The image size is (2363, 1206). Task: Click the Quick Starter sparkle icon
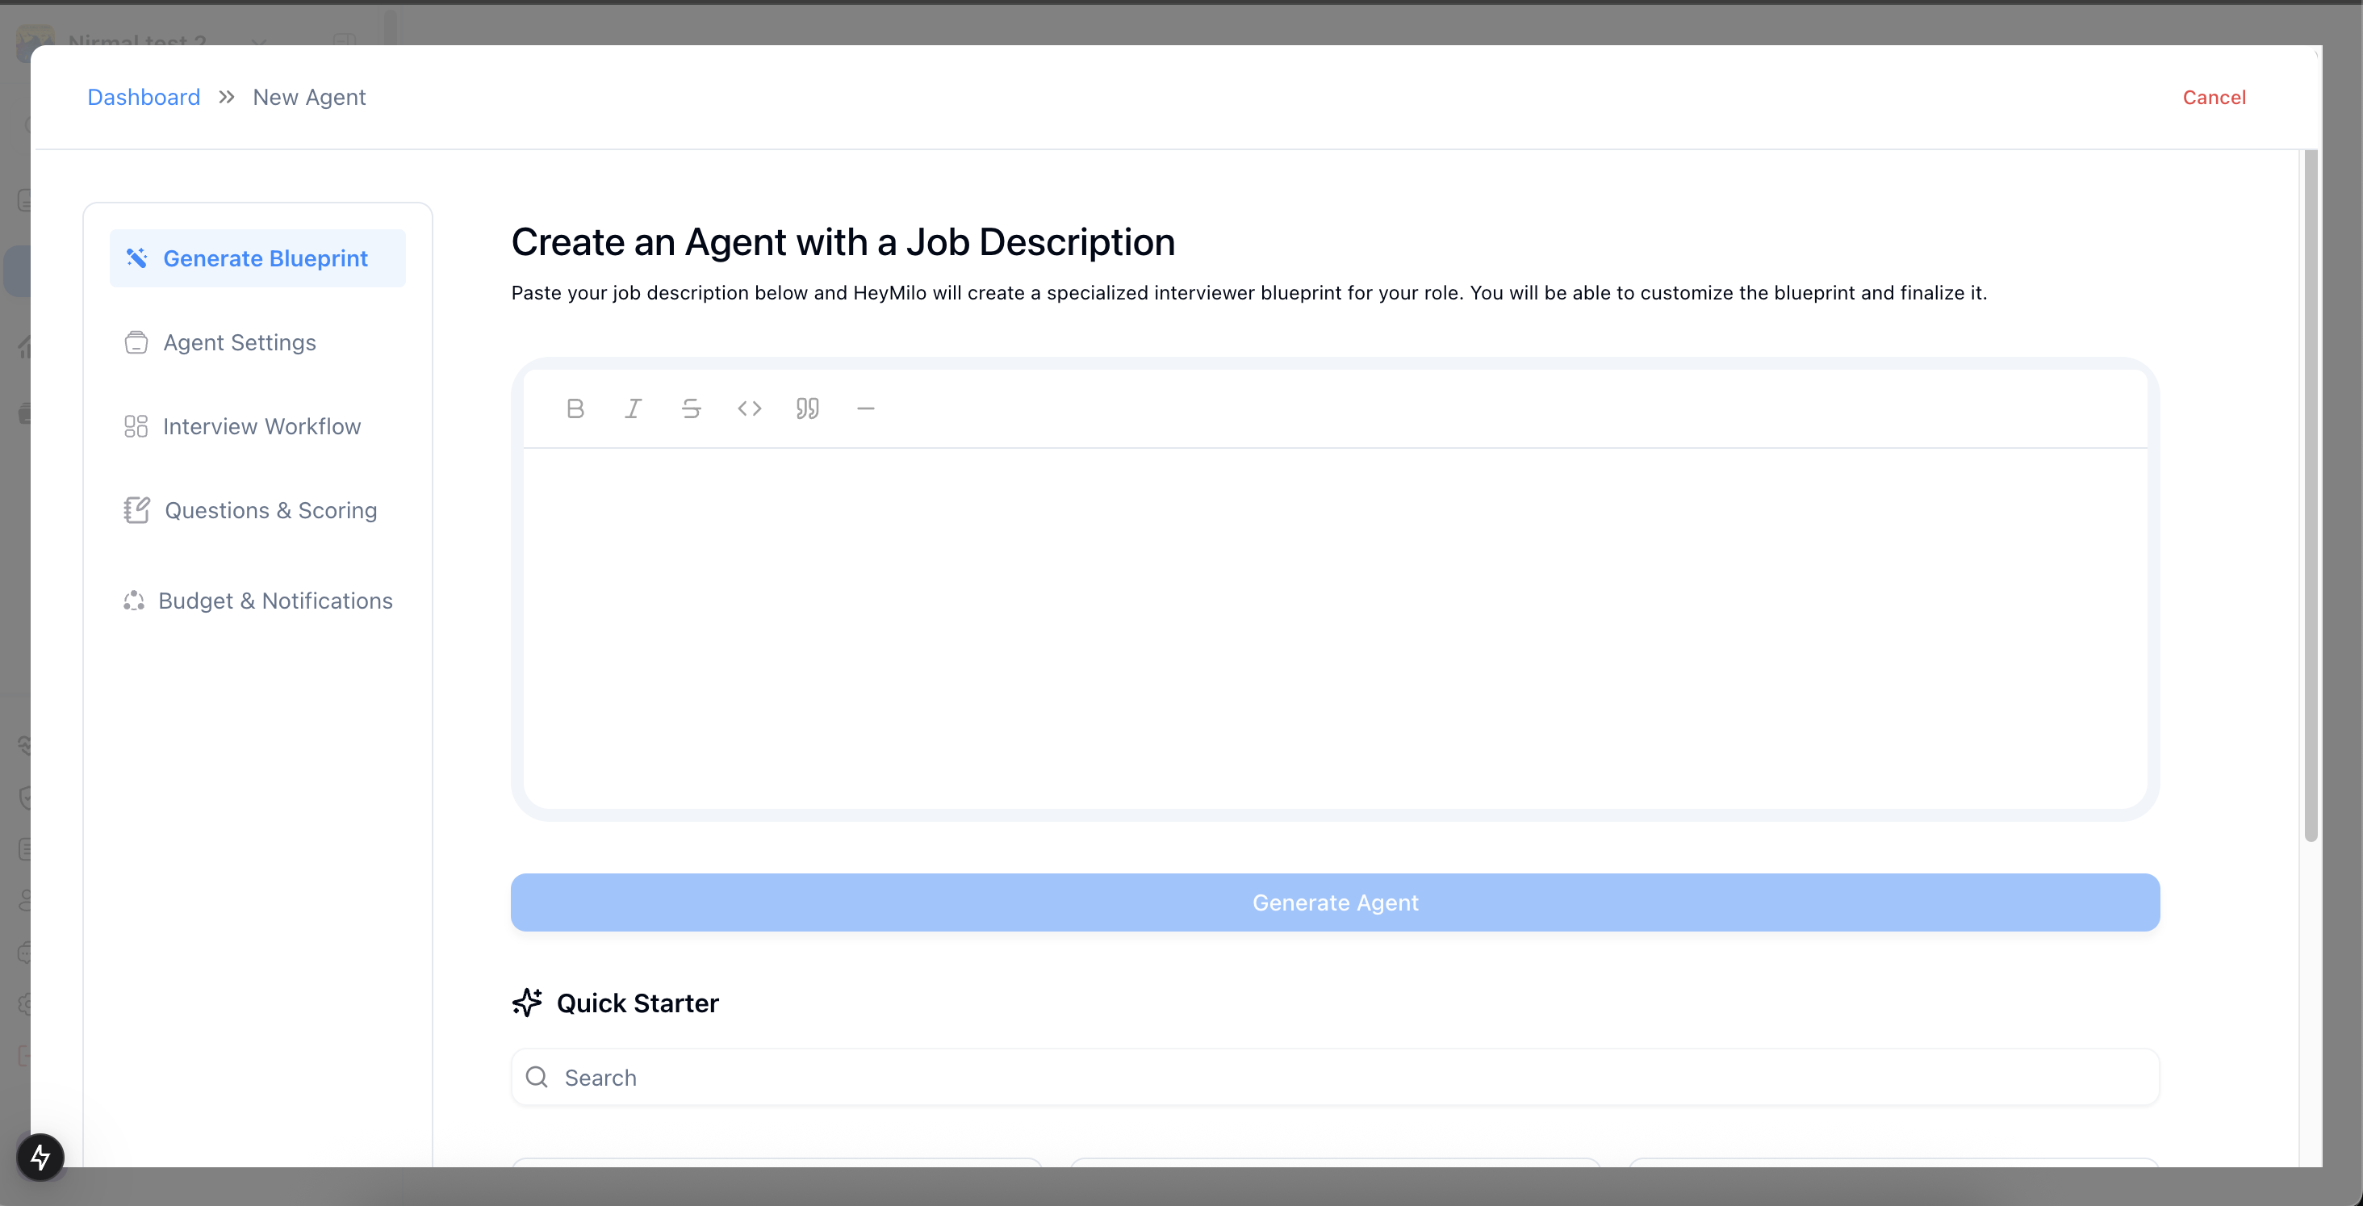(528, 1003)
